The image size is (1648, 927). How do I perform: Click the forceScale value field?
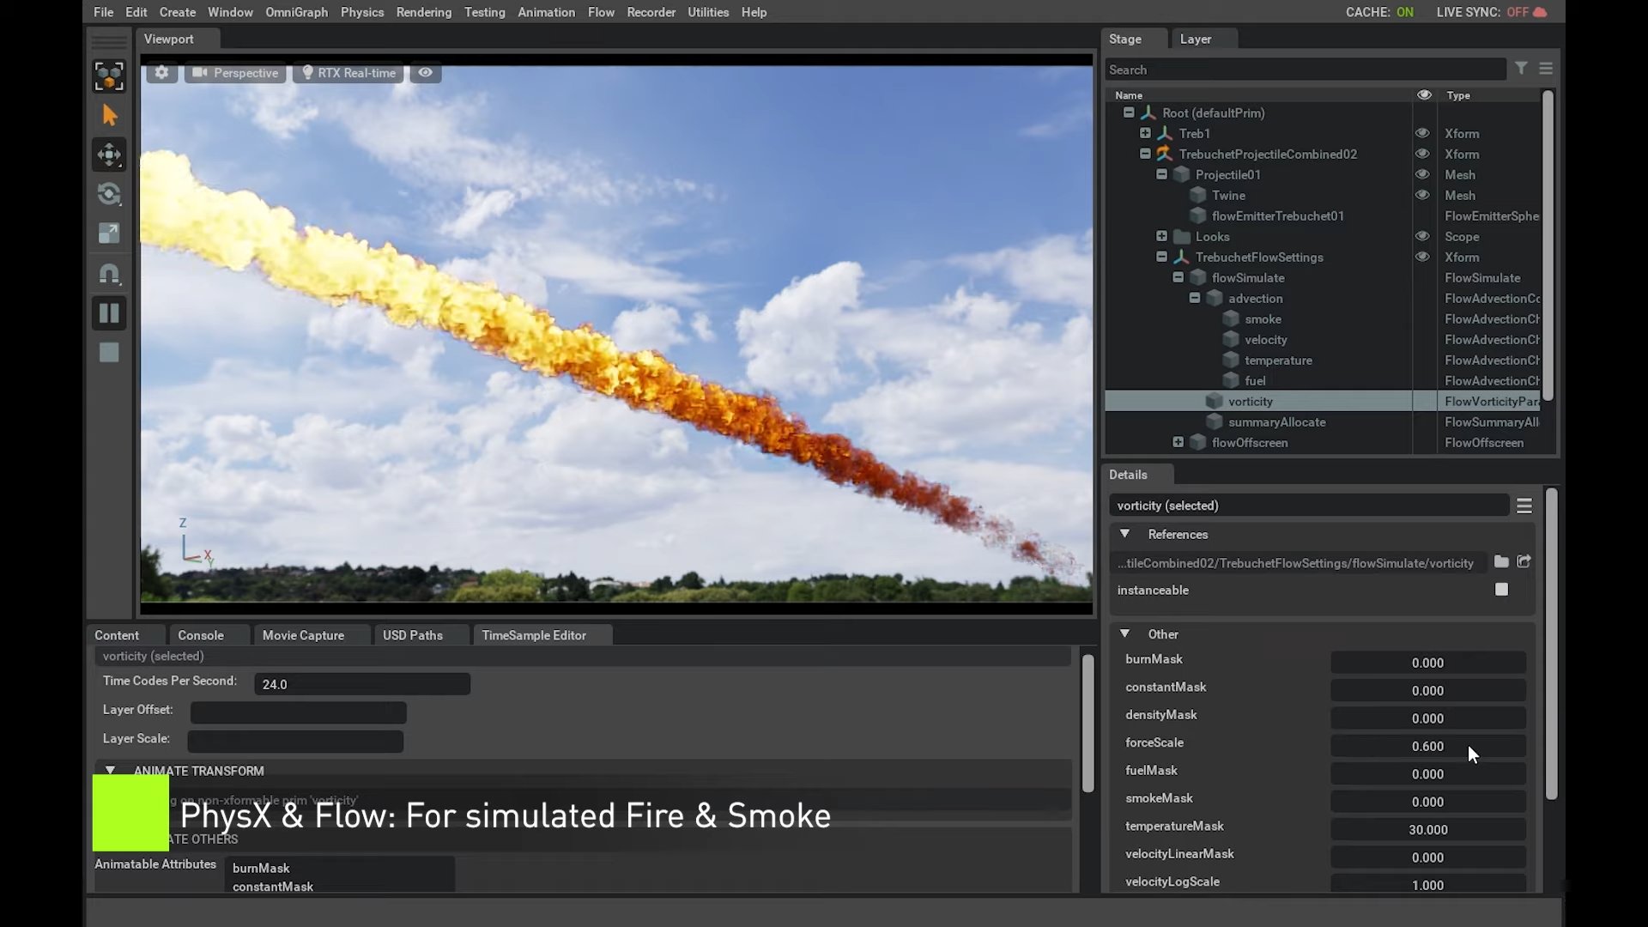(1427, 746)
